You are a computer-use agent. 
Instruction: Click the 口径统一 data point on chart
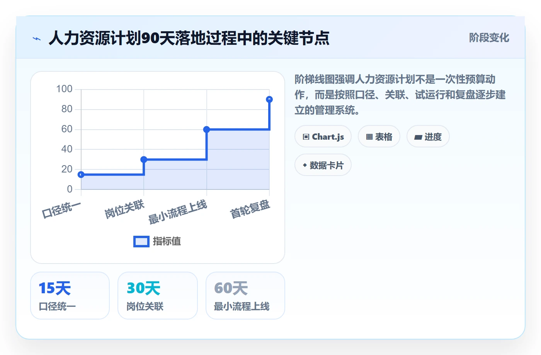[81, 175]
